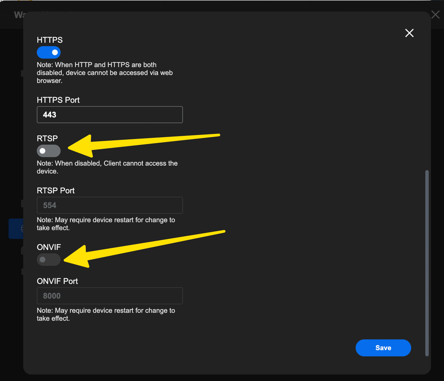This screenshot has height=381, width=444.
Task: Disable the HTTPS toggle switch
Action: (49, 52)
